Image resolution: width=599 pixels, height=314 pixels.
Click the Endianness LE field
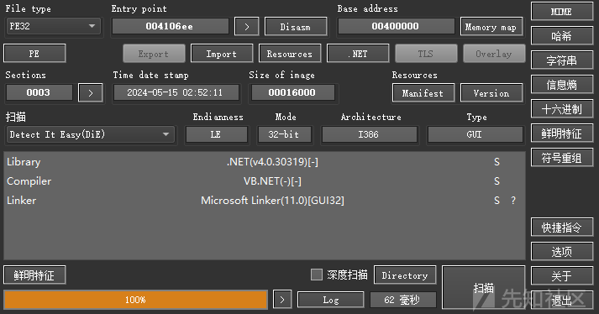tap(216, 134)
